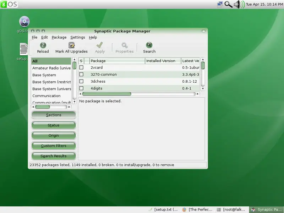Select Base System (restricted) section
This screenshot has width=284, height=213.
click(51, 82)
